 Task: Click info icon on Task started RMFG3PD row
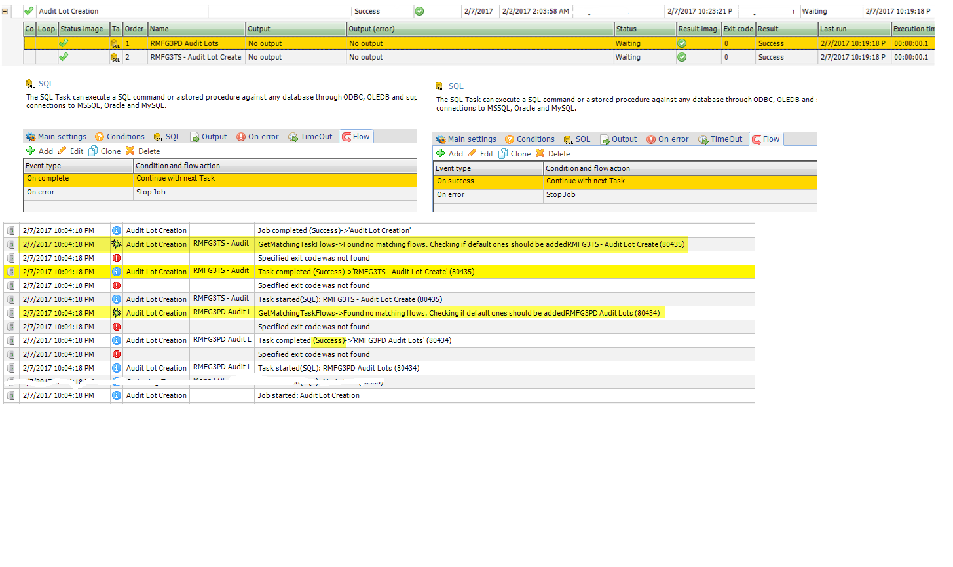point(117,368)
